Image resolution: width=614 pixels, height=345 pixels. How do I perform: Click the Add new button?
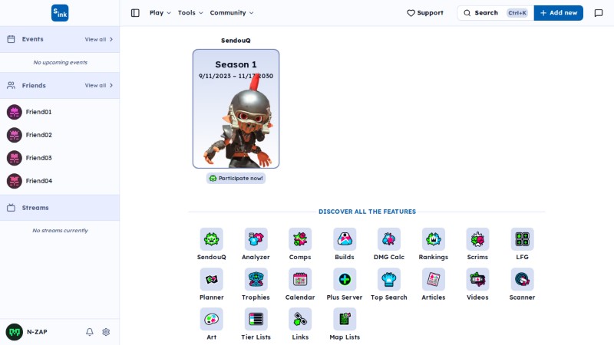[559, 13]
